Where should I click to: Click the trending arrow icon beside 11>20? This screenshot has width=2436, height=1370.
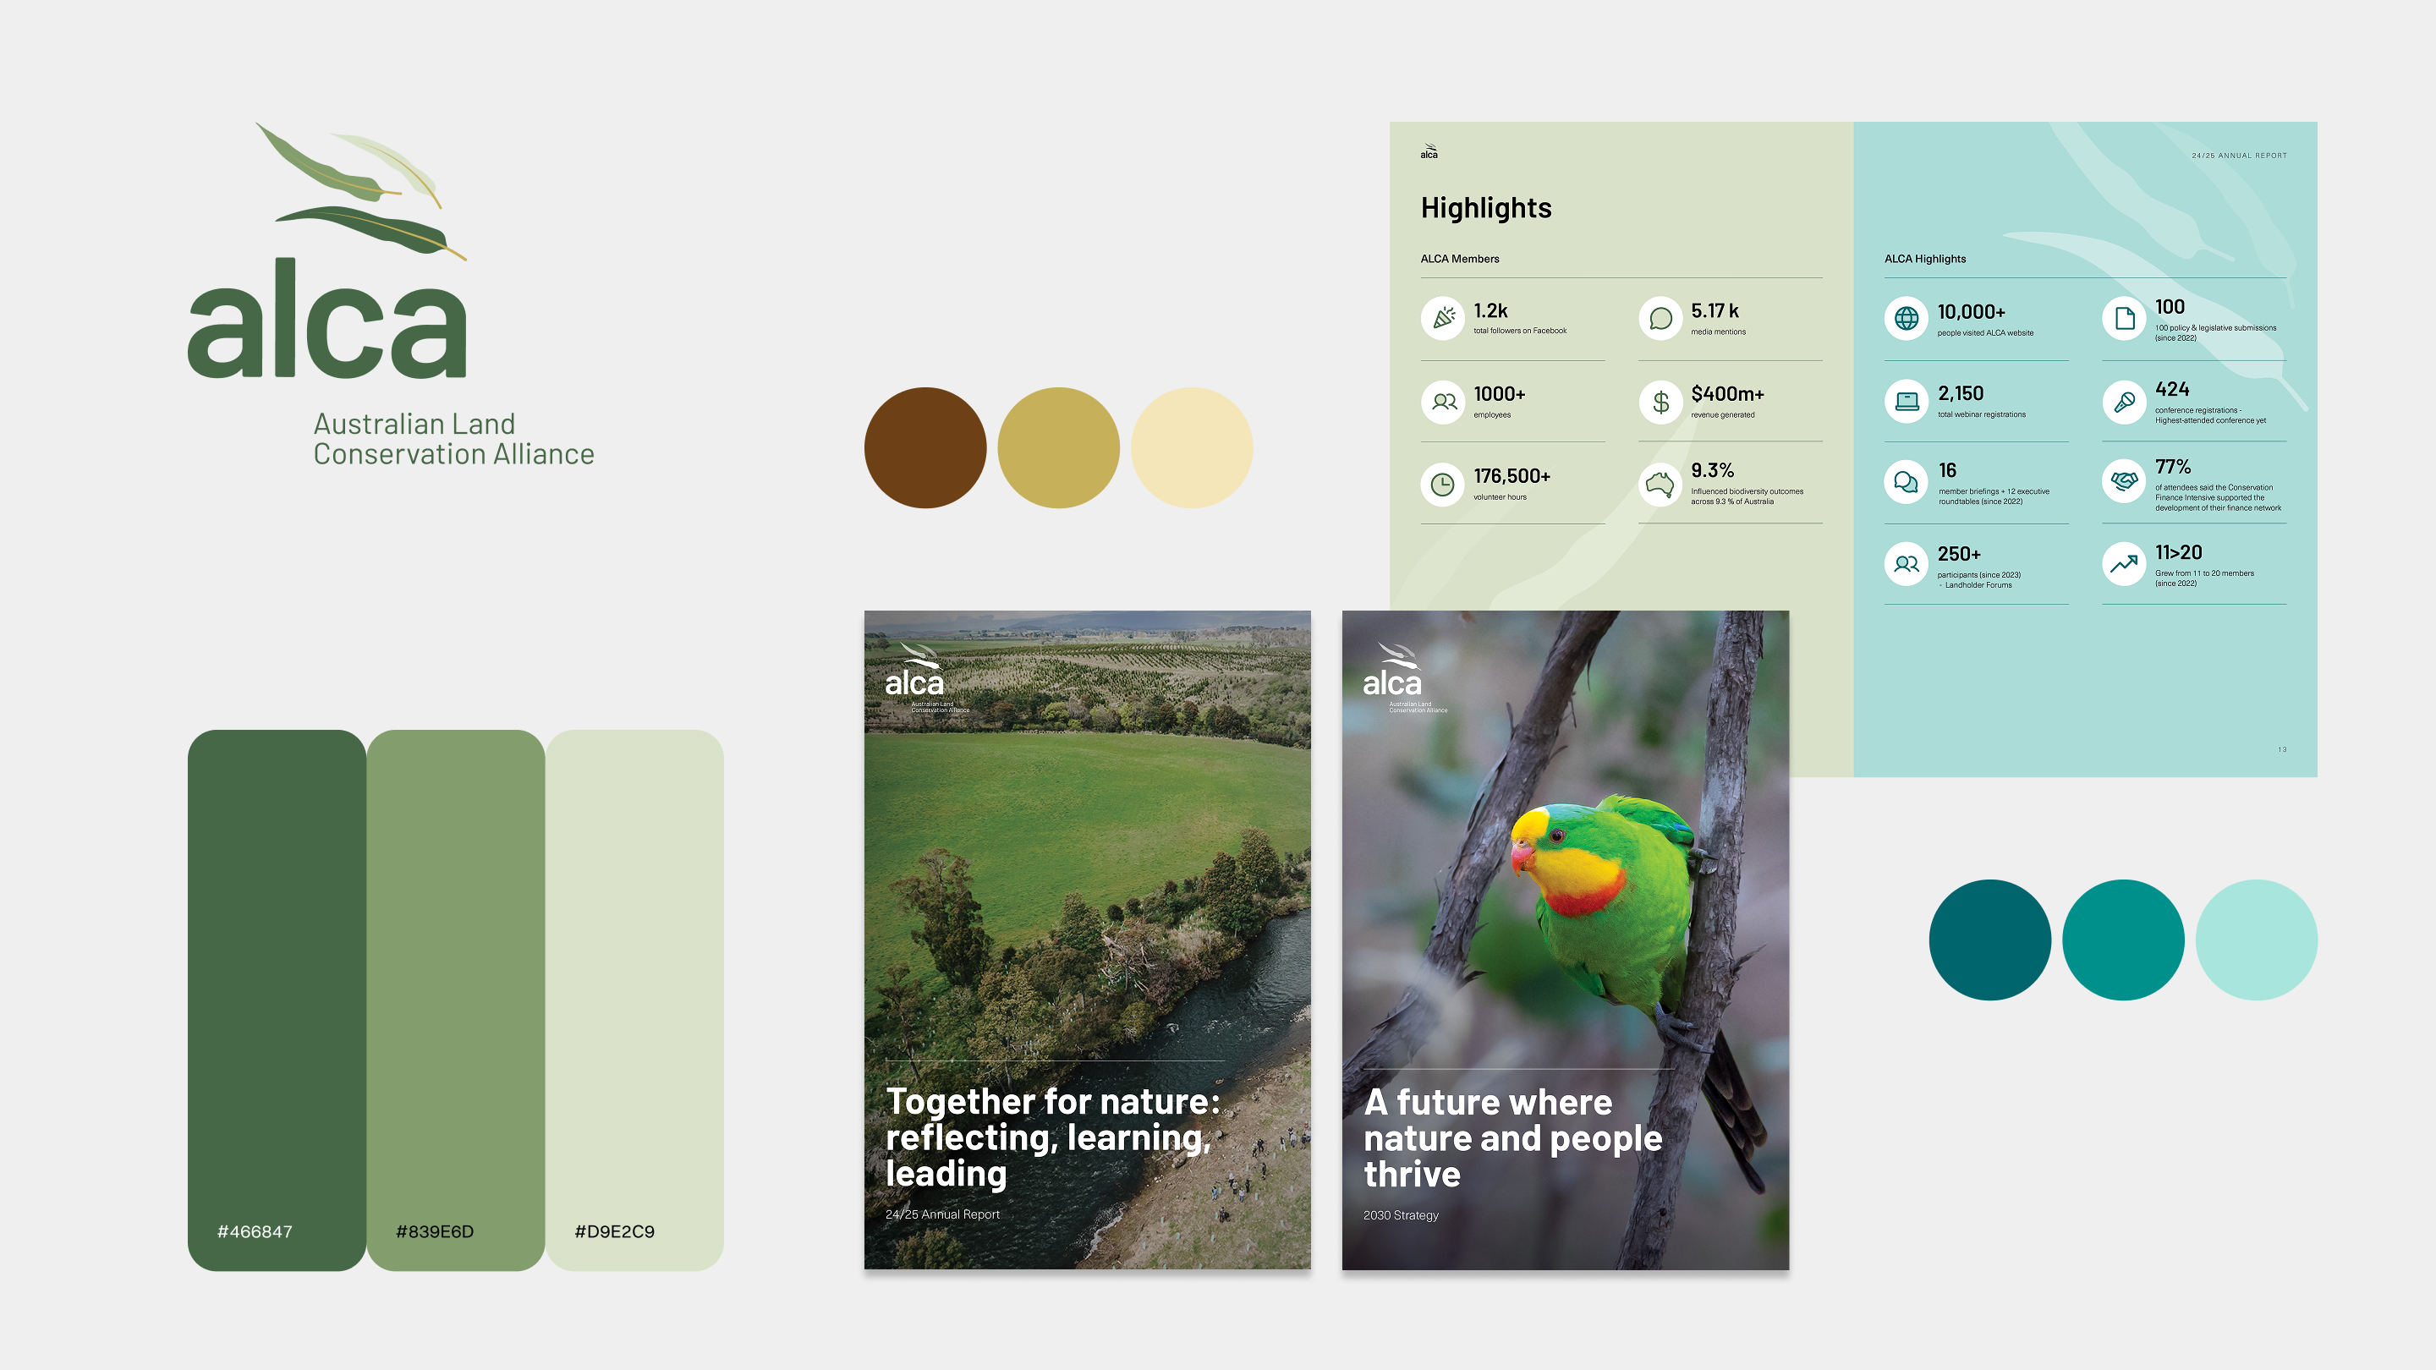[x=2124, y=563]
